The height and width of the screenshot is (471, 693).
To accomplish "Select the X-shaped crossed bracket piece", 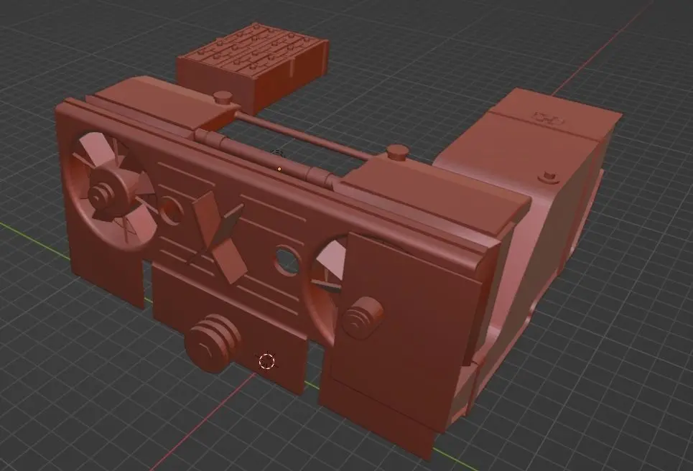I will 219,237.
